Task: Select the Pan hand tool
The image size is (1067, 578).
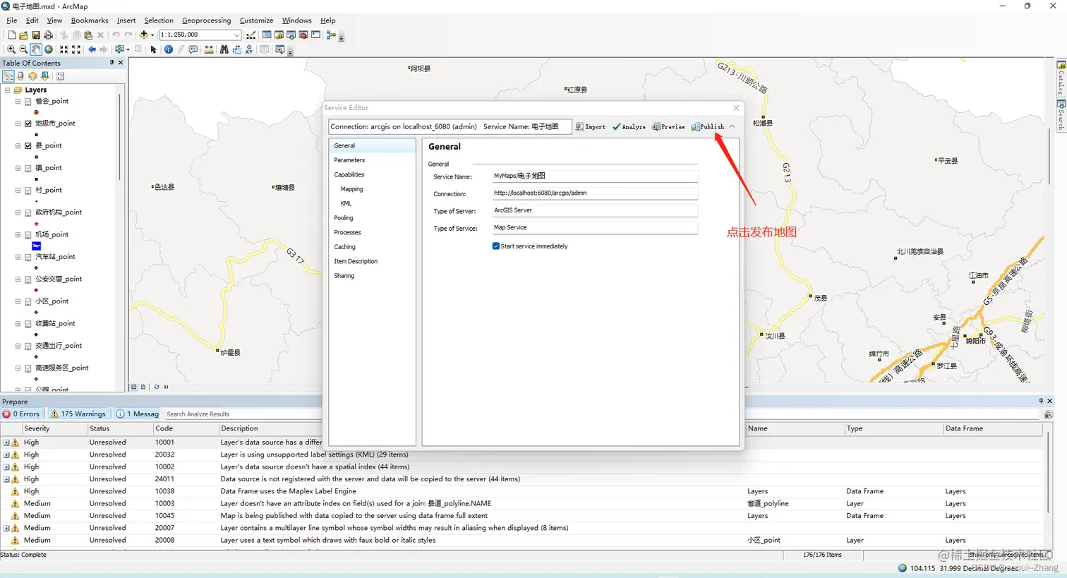Action: click(36, 49)
